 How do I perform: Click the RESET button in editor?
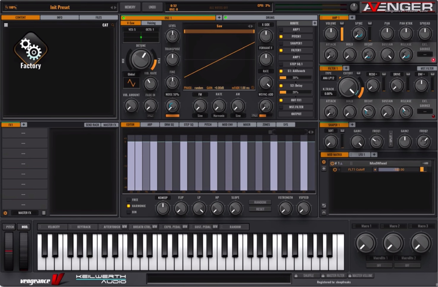click(x=260, y=209)
